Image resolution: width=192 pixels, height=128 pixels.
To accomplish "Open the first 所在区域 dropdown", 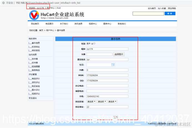I will coord(91,102).
